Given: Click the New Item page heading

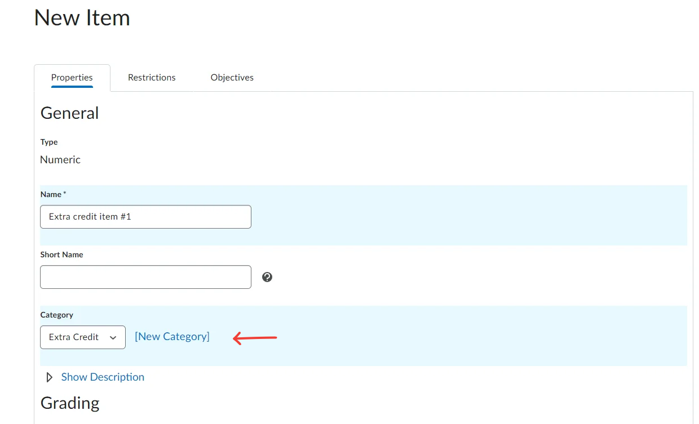Looking at the screenshot, I should pyautogui.click(x=82, y=17).
